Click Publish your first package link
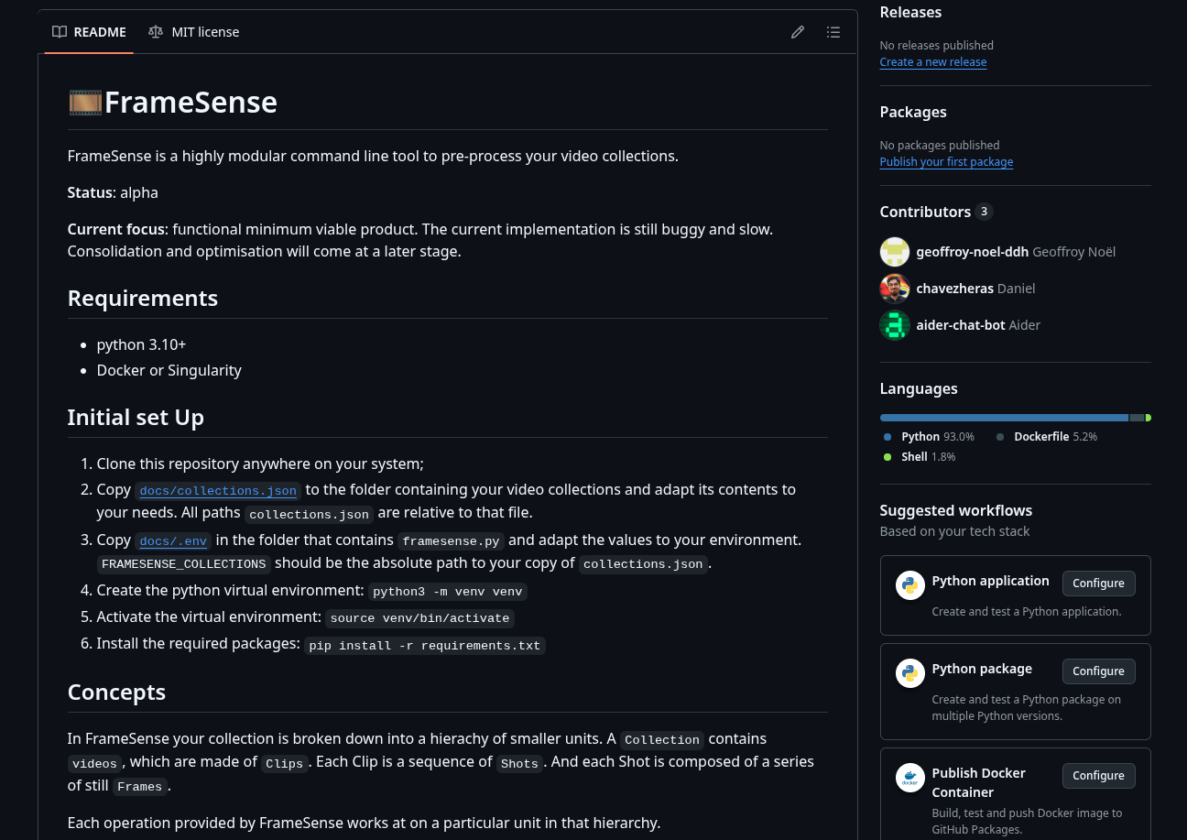The image size is (1187, 840). pos(946,162)
